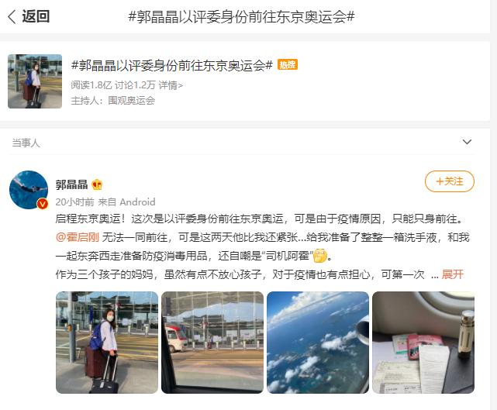Viewport: 497px width, 410px height.
Task: Click the 热搜 hot search badge
Action: coord(288,64)
